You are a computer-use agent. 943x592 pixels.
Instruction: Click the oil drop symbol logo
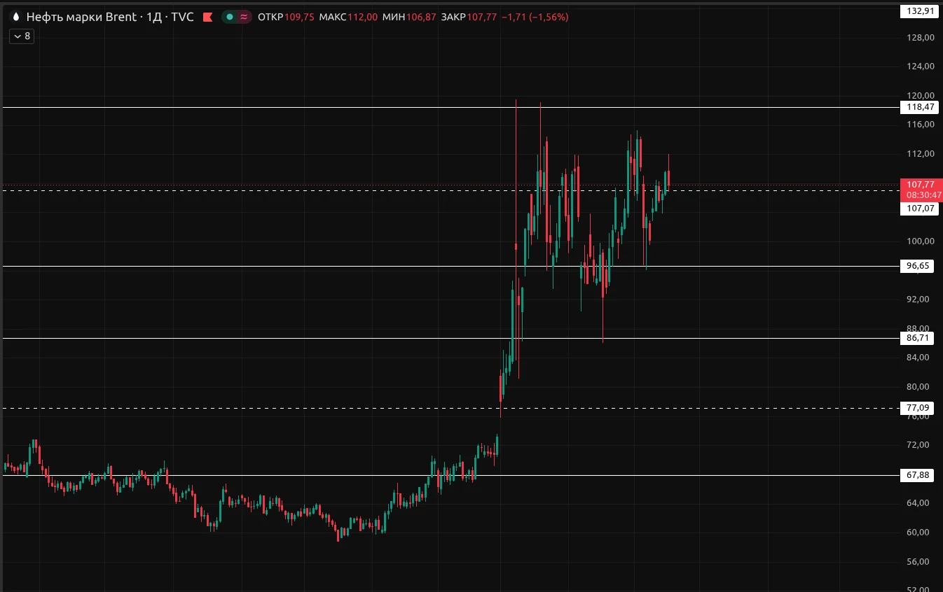[16, 17]
